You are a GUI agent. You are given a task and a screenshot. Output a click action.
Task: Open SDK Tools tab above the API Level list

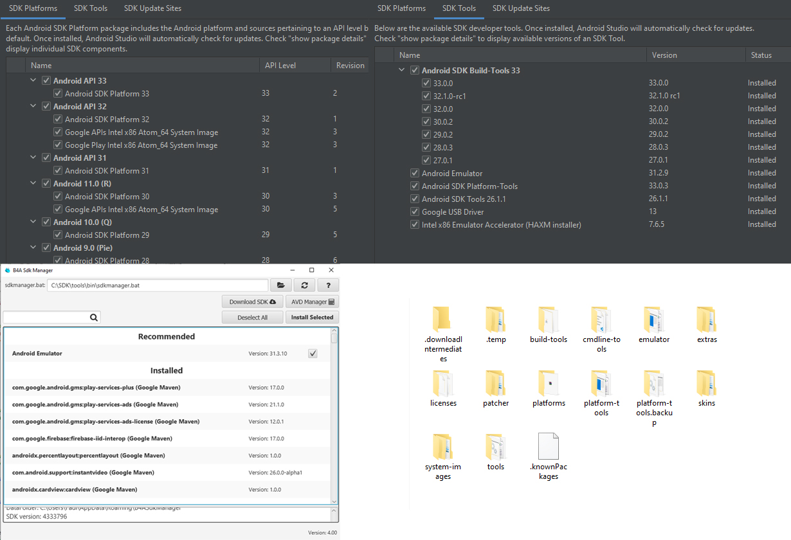91,8
